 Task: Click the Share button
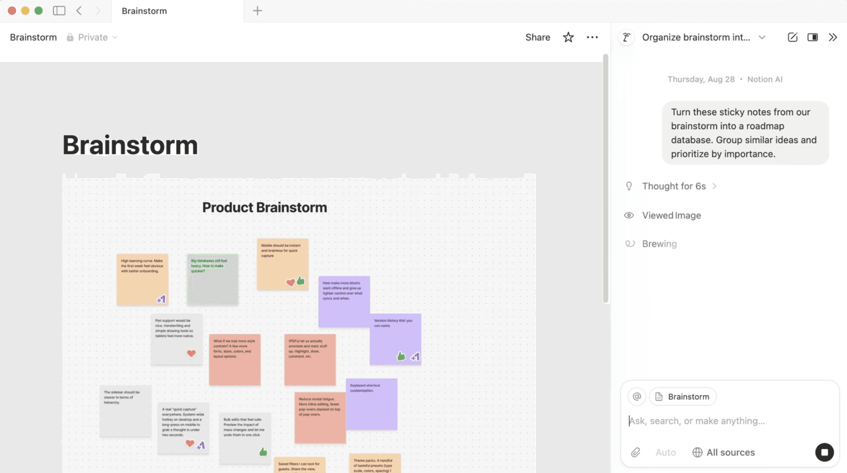(x=537, y=37)
